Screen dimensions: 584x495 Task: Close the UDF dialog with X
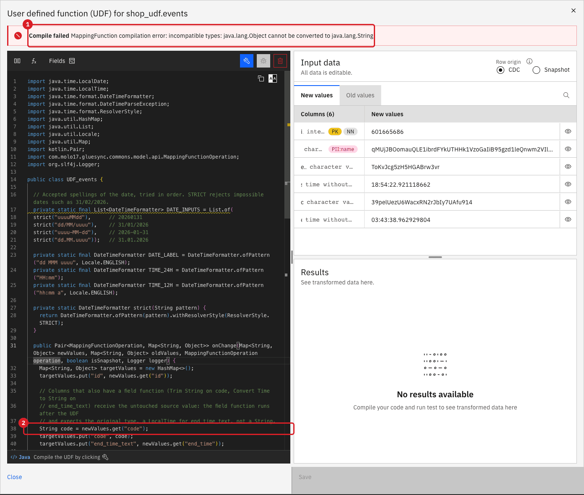coord(574,10)
